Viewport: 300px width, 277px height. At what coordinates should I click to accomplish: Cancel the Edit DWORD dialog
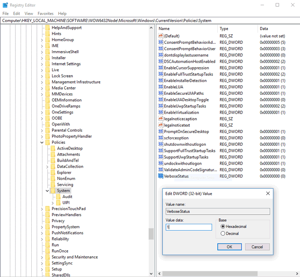click(257, 247)
